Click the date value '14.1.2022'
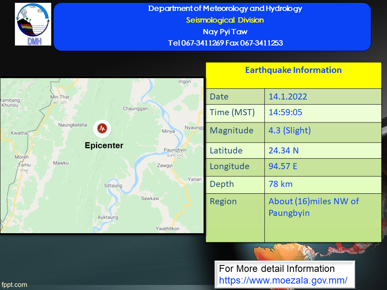 288,96
